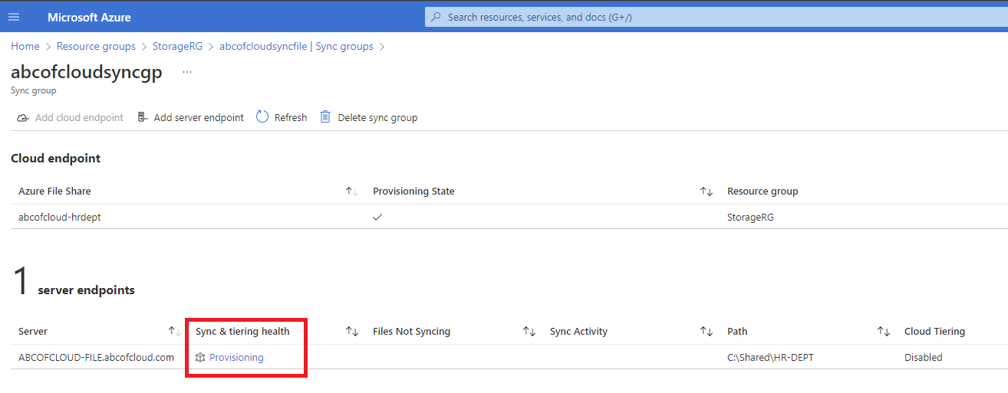The image size is (1008, 393).
Task: Click the Add server endpoint icon
Action: [142, 117]
